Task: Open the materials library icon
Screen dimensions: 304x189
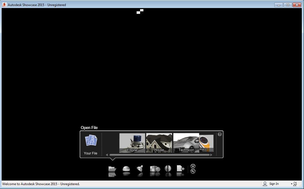Action: tap(155, 169)
